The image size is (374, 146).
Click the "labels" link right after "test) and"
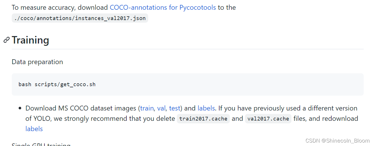pos(206,108)
